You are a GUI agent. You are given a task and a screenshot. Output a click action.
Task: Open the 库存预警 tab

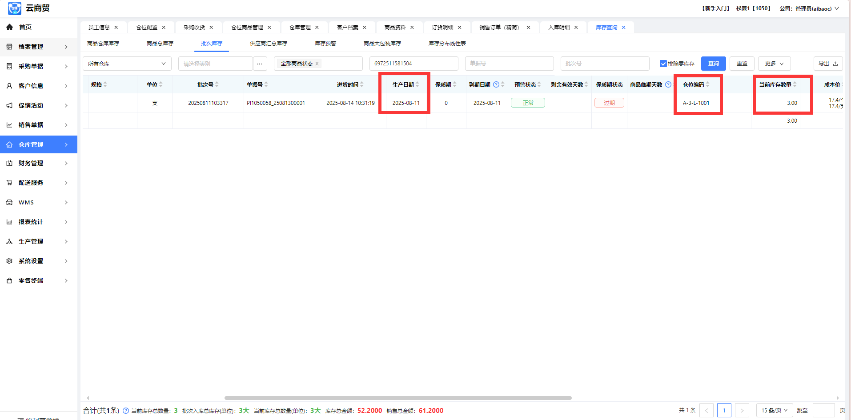[x=325, y=44]
